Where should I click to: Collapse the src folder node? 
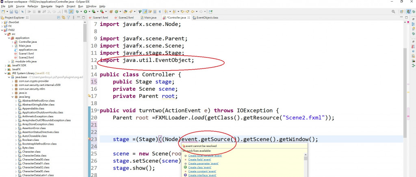(6, 34)
